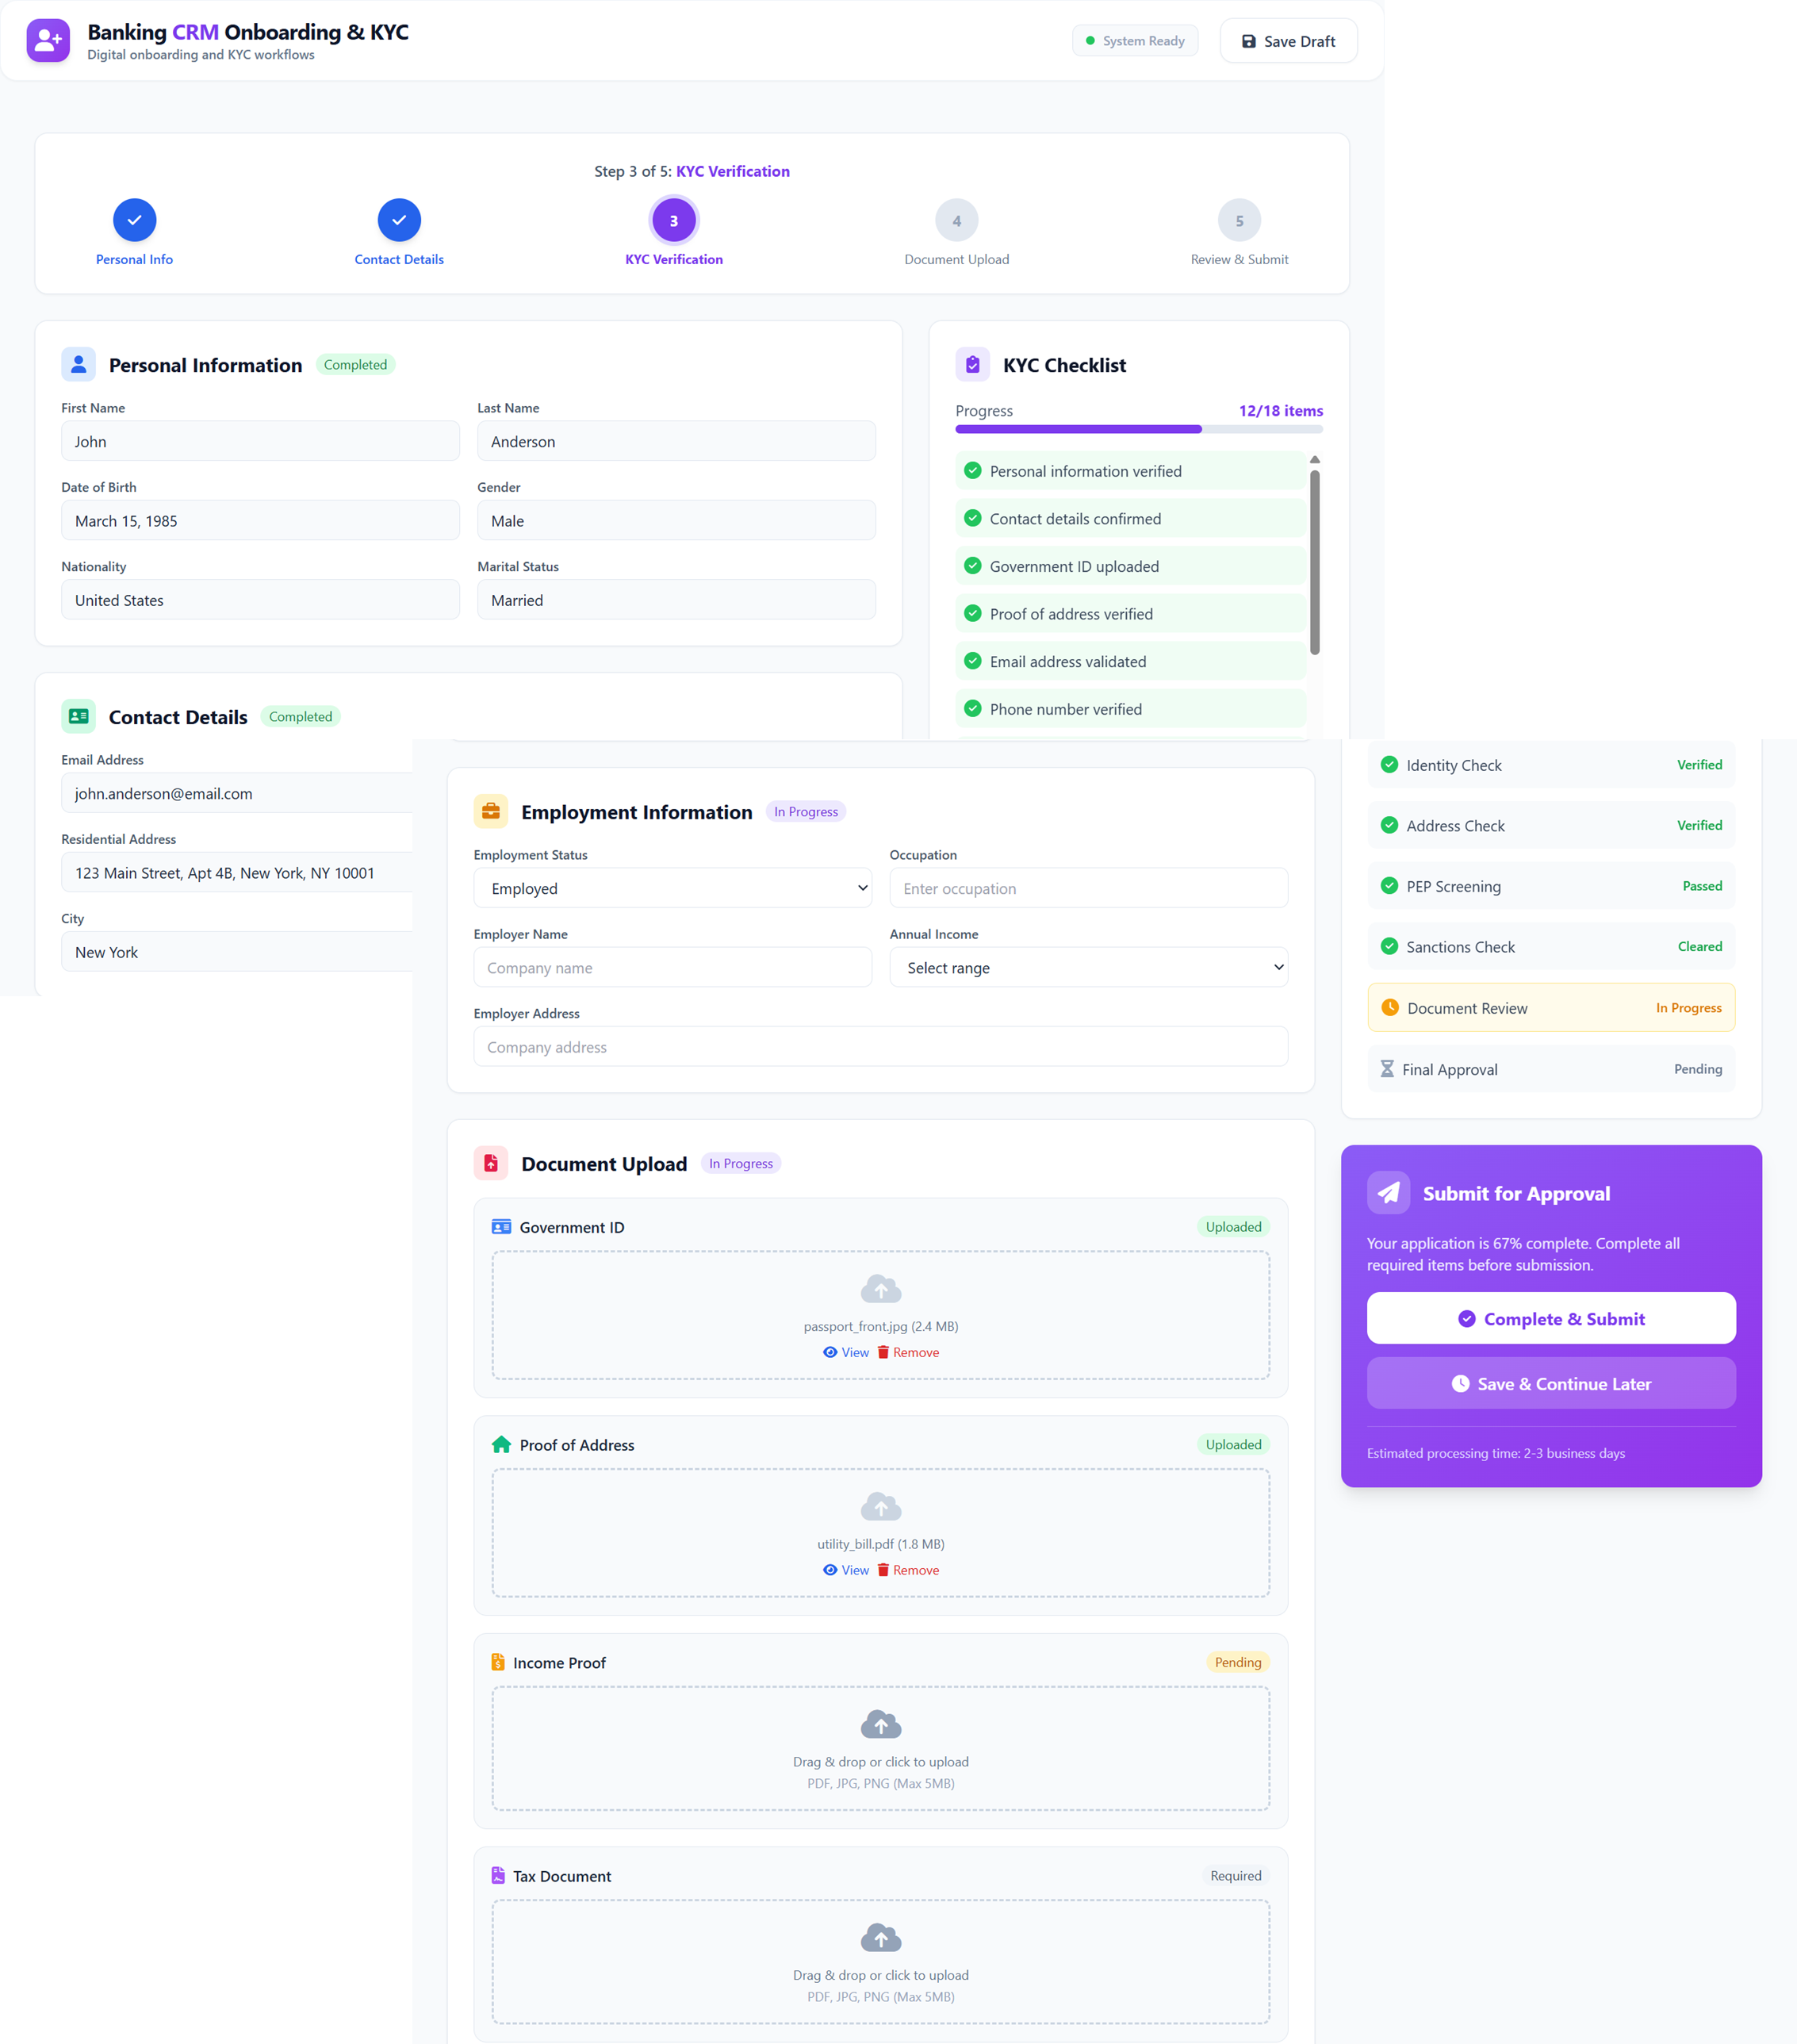
Task: Click the Government ID uploaded checkmark item
Action: (1129, 566)
